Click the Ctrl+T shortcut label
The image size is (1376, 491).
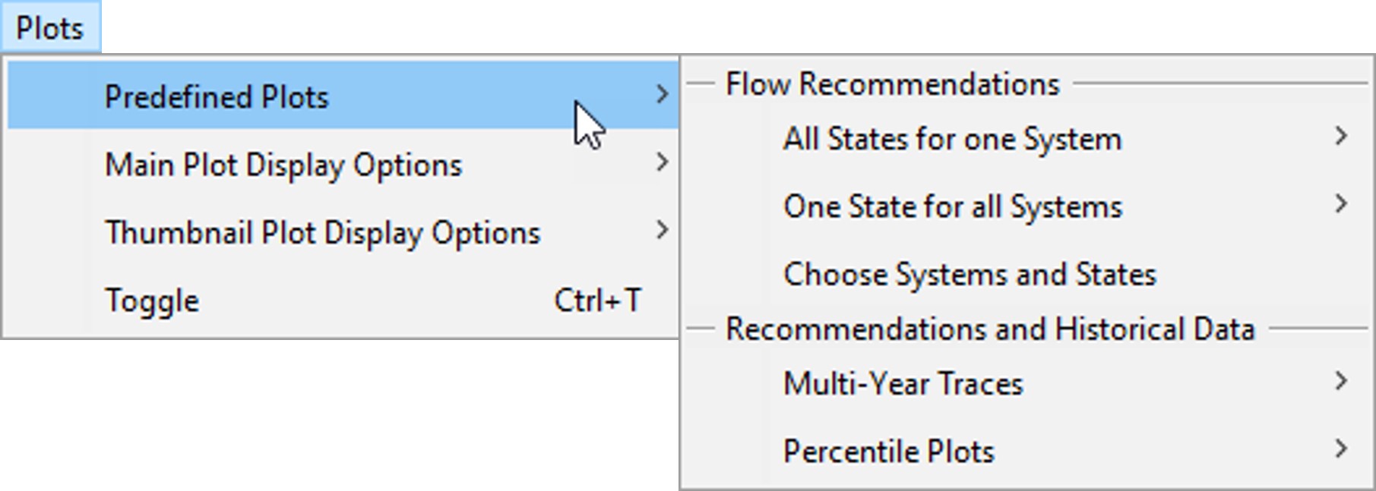[597, 301]
